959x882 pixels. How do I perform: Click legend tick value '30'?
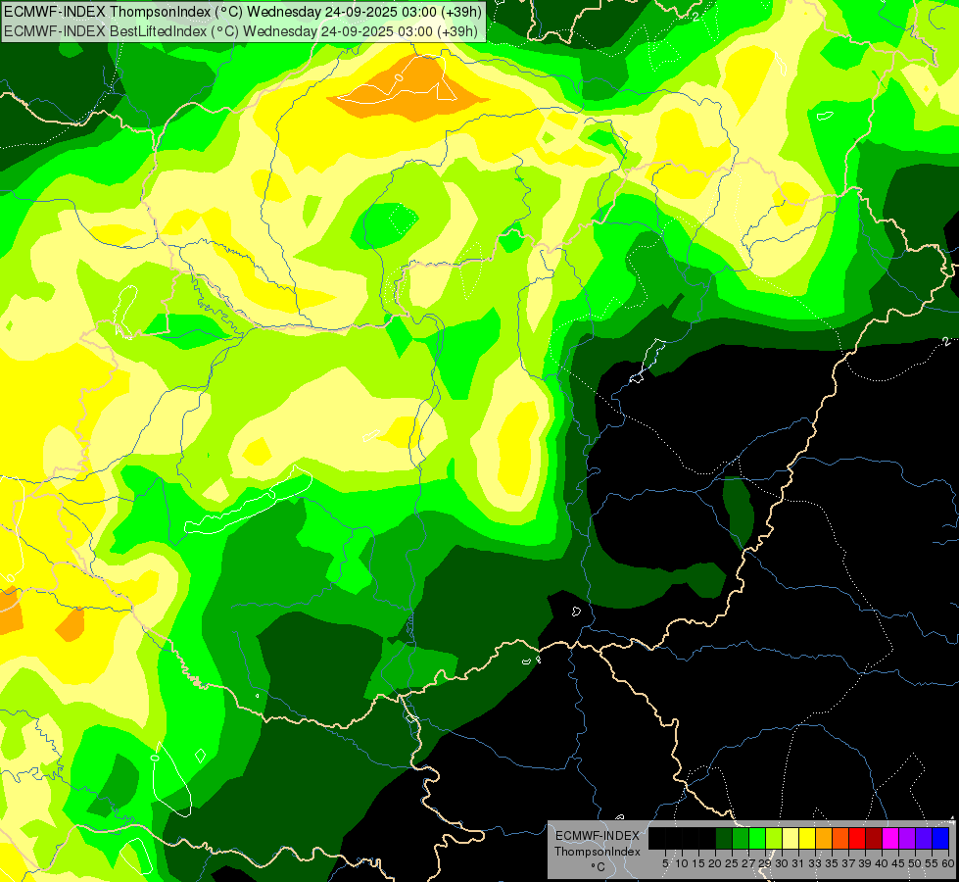tap(782, 863)
